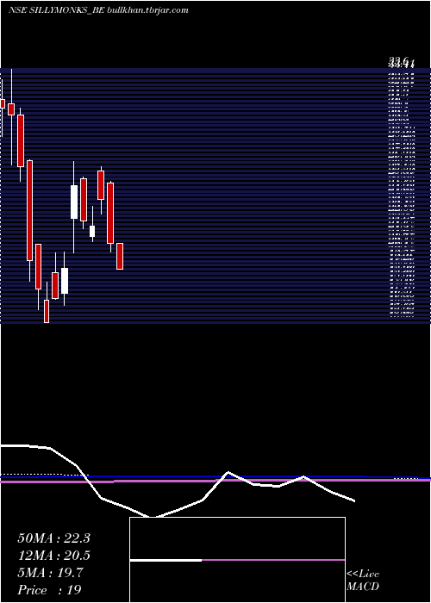Click the lowest red candlestick at chart bottom
This screenshot has width=431, height=603.
pyautogui.click(x=47, y=311)
